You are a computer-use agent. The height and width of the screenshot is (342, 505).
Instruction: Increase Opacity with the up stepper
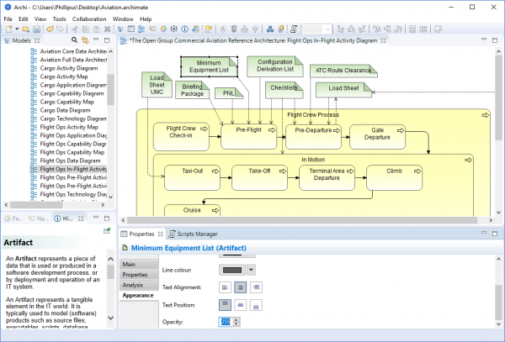pos(237,319)
